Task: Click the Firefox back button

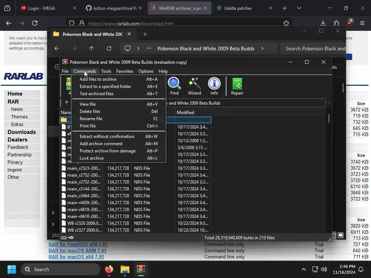Action: click(9, 23)
